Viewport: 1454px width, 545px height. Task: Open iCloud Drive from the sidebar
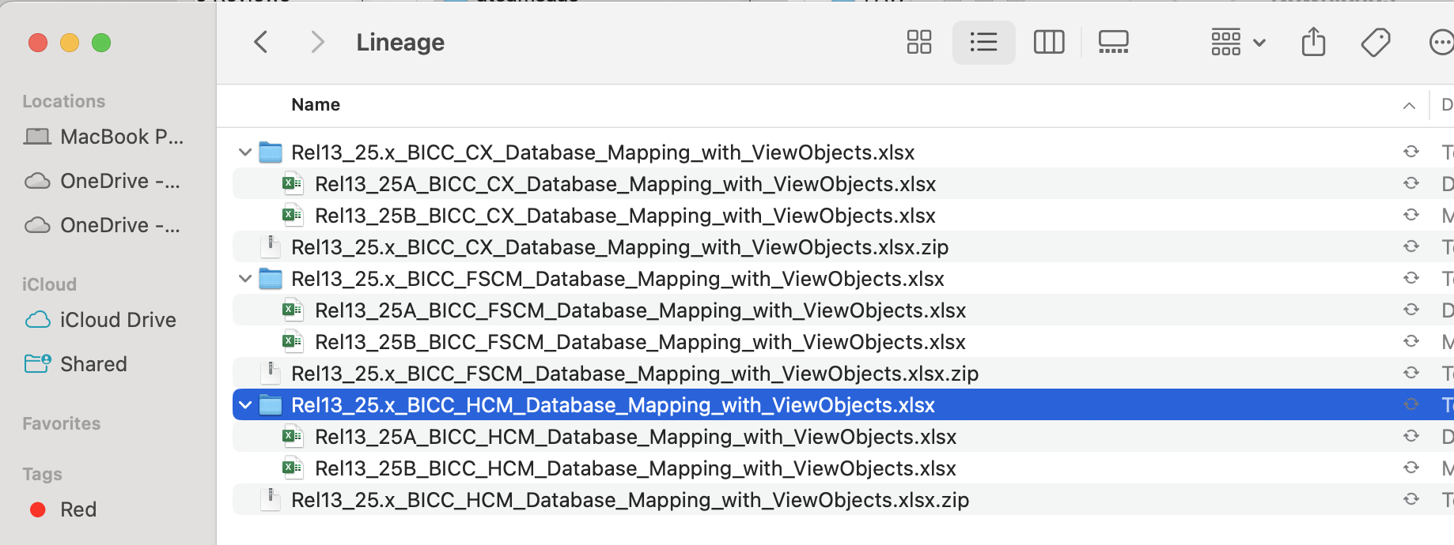pos(118,320)
